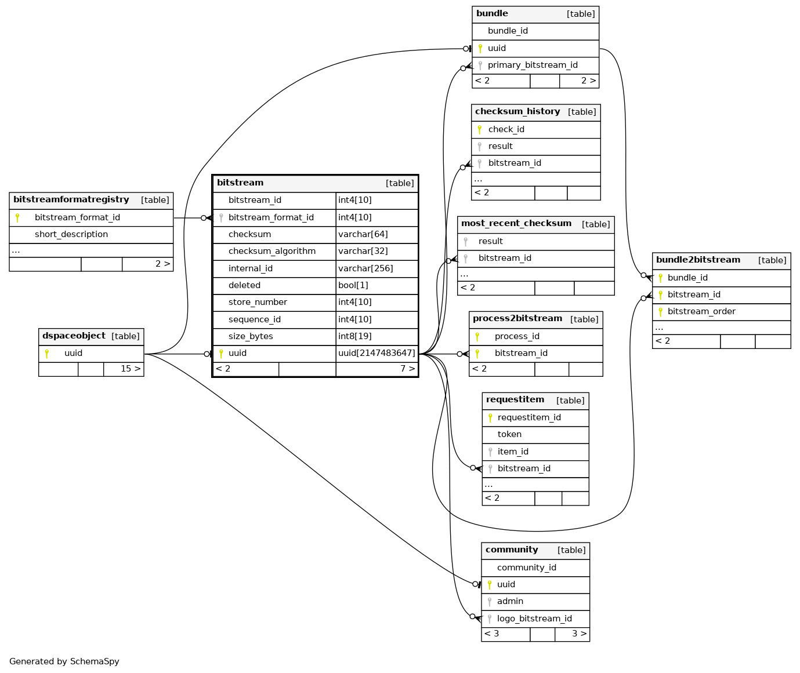This screenshot has height=673, width=800.
Task: Expand the ellipsis row in requestitem table
Action: [x=488, y=485]
